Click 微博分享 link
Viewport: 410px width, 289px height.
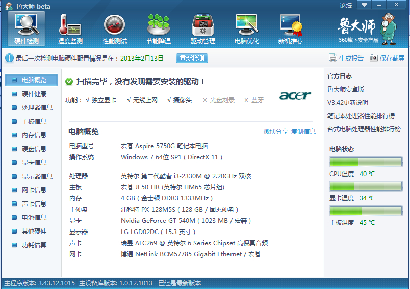click(x=276, y=131)
